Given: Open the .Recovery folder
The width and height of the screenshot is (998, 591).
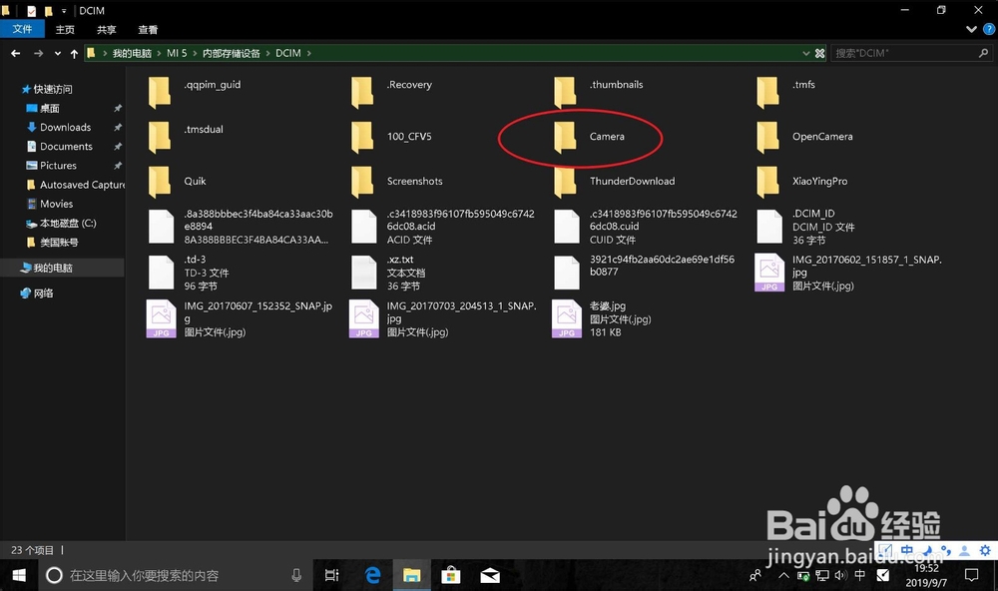Looking at the screenshot, I should pos(391,92).
